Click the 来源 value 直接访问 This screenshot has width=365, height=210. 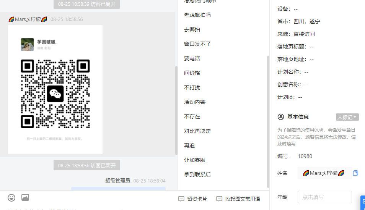[304, 34]
